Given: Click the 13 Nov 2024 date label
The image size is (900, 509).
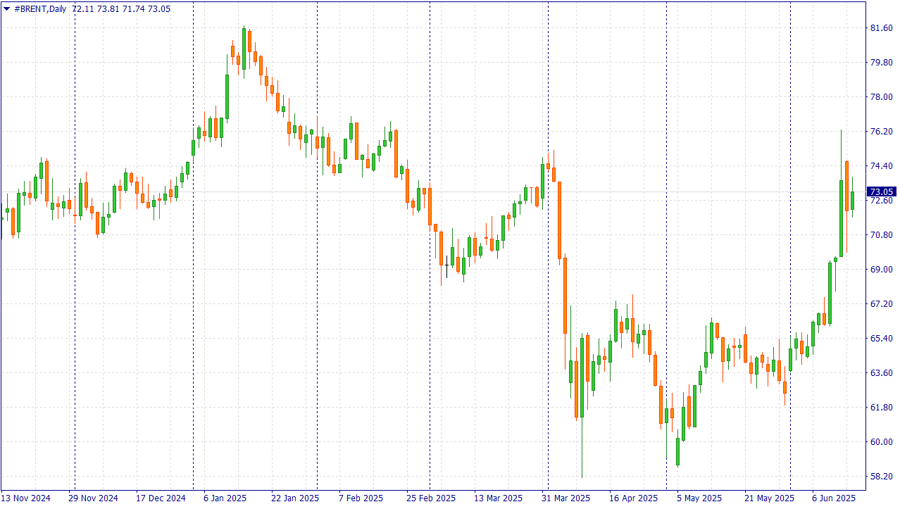Looking at the screenshot, I should point(26,498).
